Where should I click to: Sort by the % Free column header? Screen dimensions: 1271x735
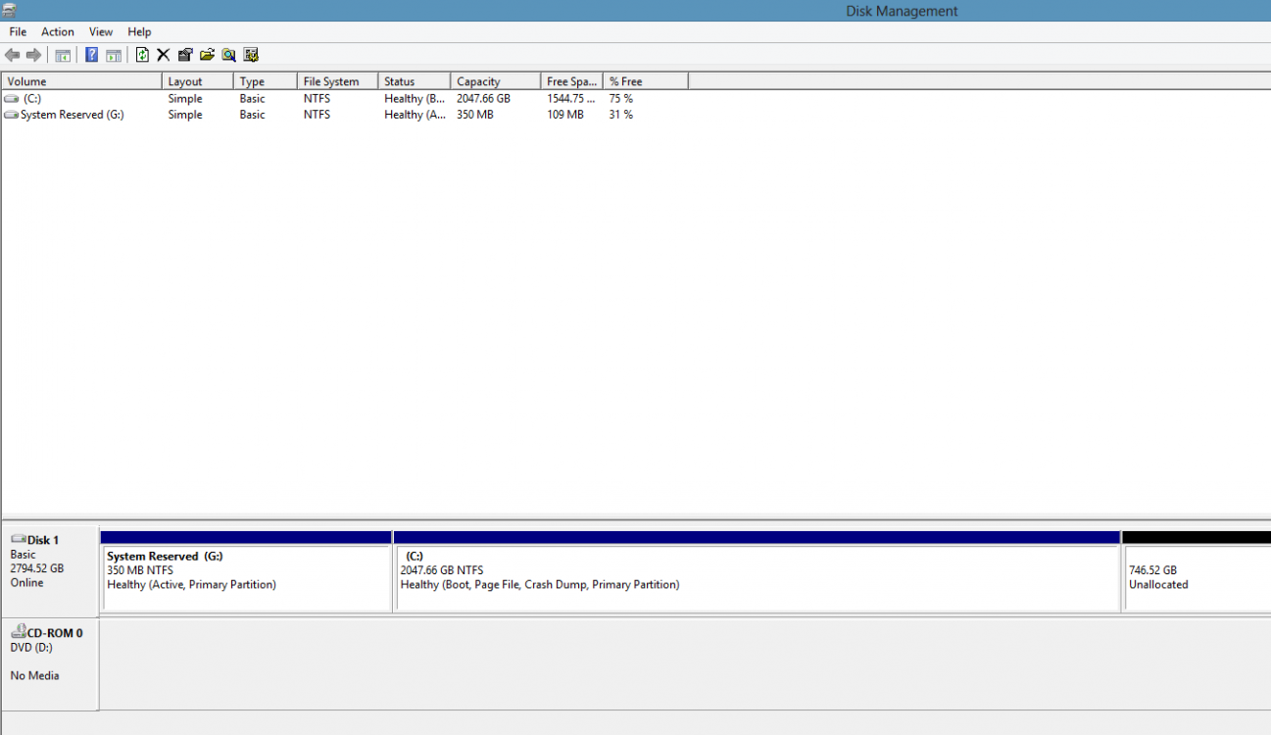click(647, 81)
